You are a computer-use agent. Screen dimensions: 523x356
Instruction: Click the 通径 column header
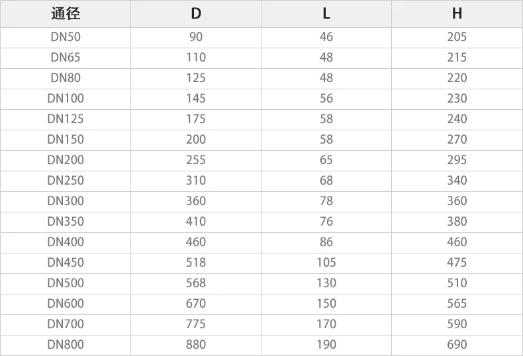pyautogui.click(x=66, y=14)
